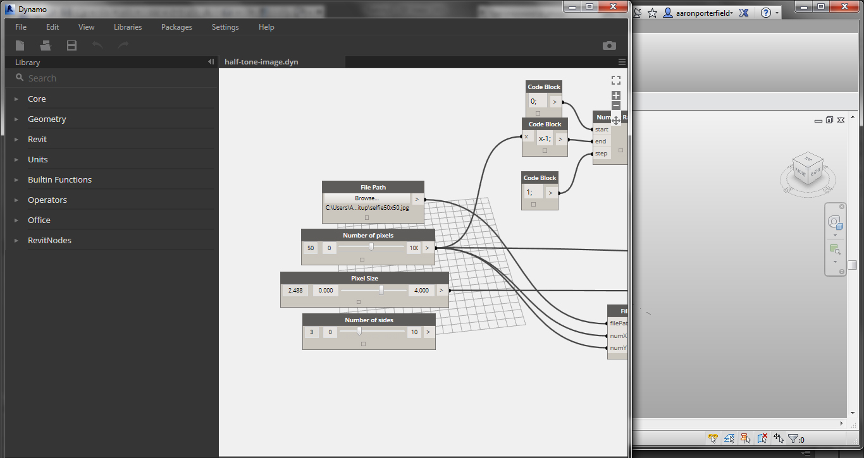864x458 pixels.
Task: Click the output port of the 1; Code Block
Action: 550,193
